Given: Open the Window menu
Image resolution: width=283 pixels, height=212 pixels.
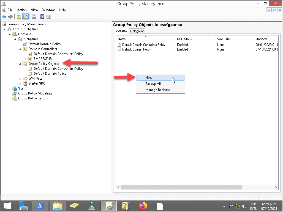Looking at the screenshot, I should click(48, 10).
